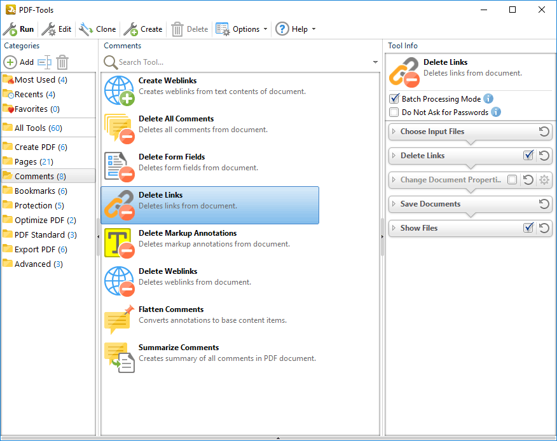Expand the Save Documents step
The width and height of the screenshot is (557, 441).
coord(394,204)
